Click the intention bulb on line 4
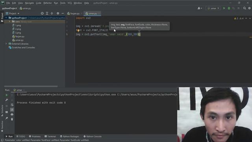Viewport: 252px width, 142px height. 78,30
